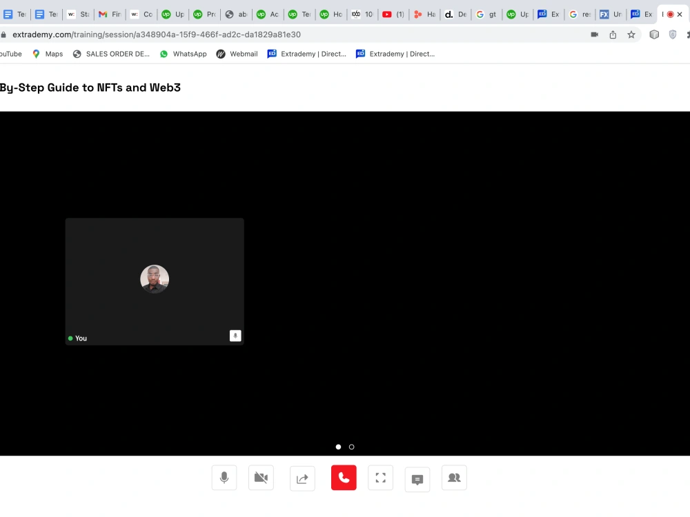Switch to the '10' tab
Image resolution: width=690 pixels, height=517 pixels.
pos(362,14)
